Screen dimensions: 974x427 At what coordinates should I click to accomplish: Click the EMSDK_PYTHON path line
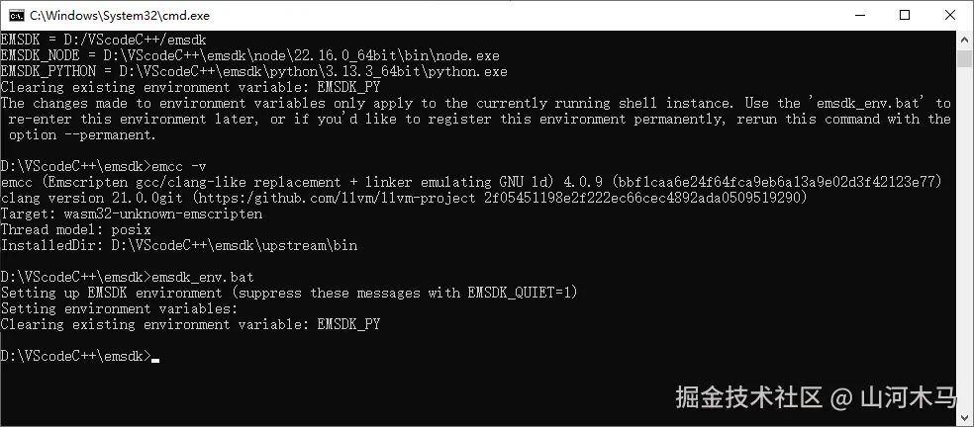[254, 72]
